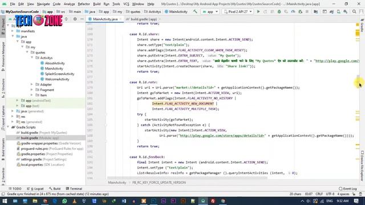The image size is (365, 205).
Task: Open Device File Explorer side tab
Action: point(362,166)
